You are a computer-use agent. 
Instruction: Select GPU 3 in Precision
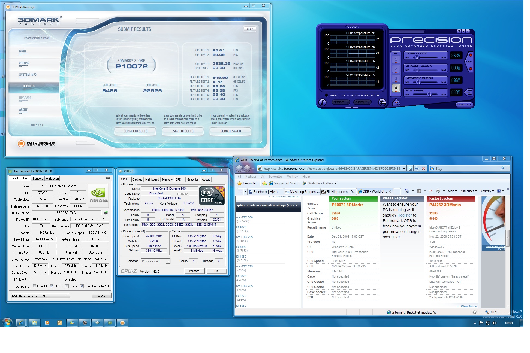pyautogui.click(x=396, y=78)
